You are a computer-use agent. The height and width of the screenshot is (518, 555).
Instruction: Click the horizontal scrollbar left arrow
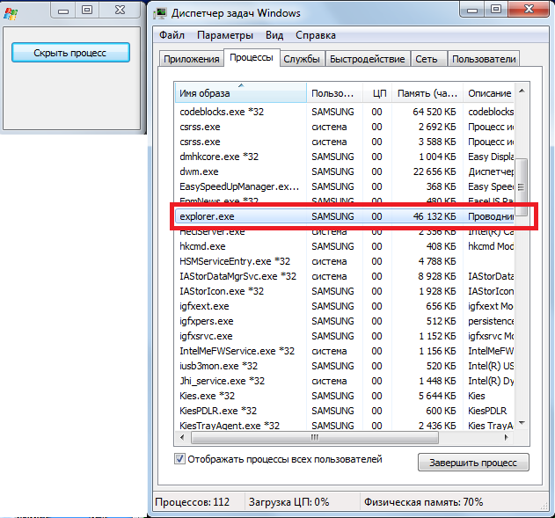pyautogui.click(x=180, y=437)
